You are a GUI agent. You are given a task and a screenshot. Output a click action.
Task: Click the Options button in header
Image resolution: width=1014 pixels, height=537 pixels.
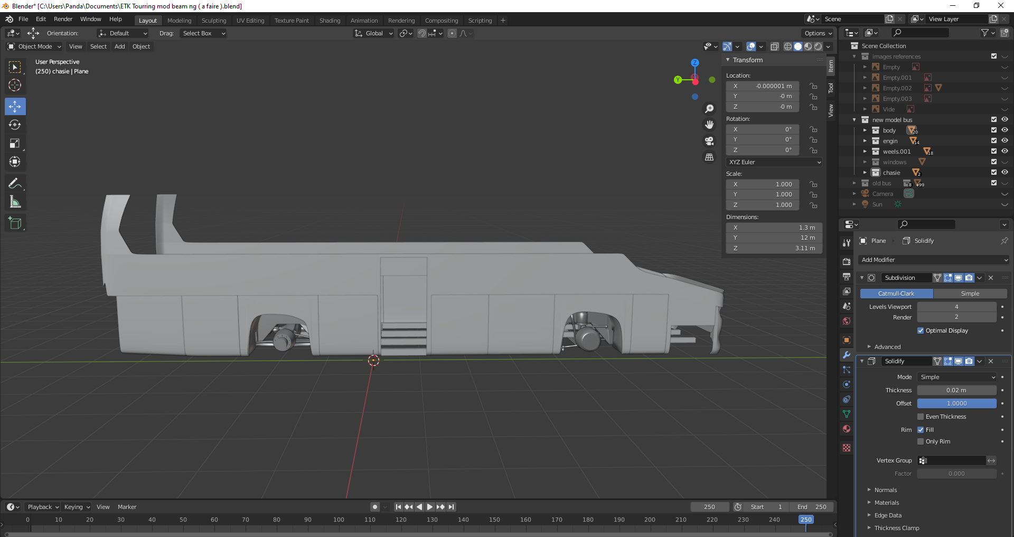pos(818,33)
